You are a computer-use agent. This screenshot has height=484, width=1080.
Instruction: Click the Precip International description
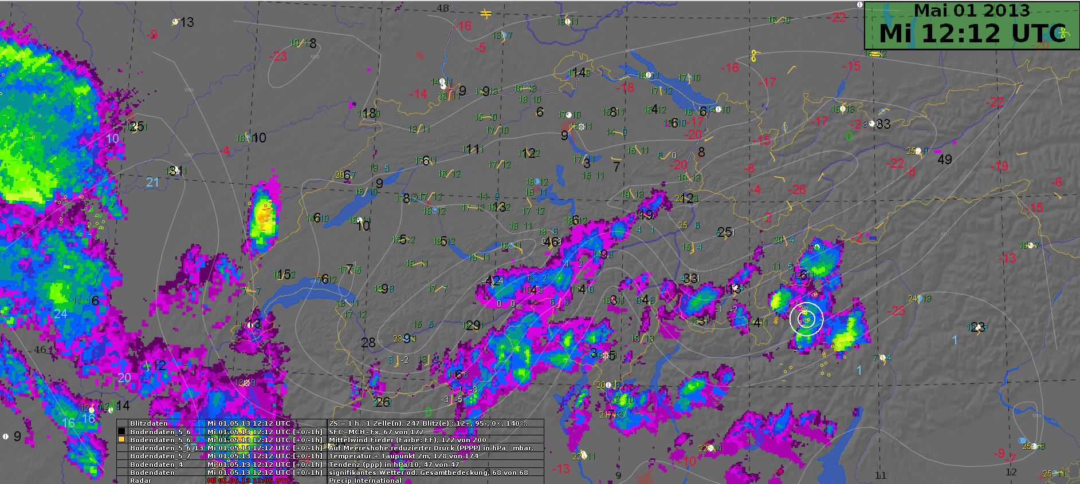coord(365,481)
